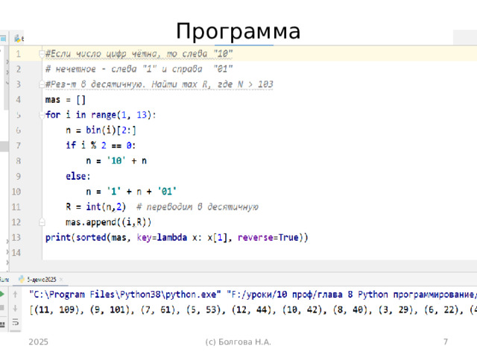Click the 'else:' keyword
Screen dimensions: 477x358
coord(78,176)
